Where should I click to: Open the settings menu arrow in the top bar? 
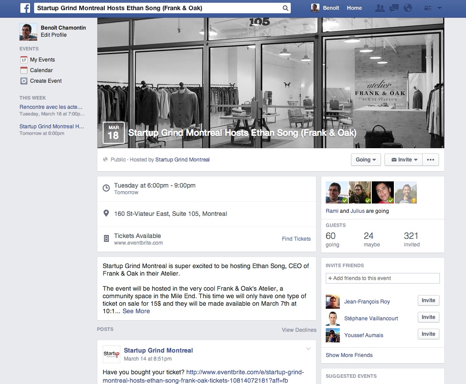coord(439,8)
